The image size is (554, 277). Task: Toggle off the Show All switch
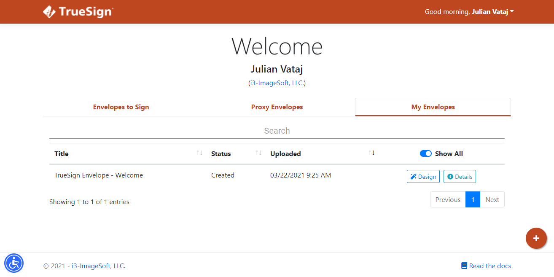[x=426, y=153]
